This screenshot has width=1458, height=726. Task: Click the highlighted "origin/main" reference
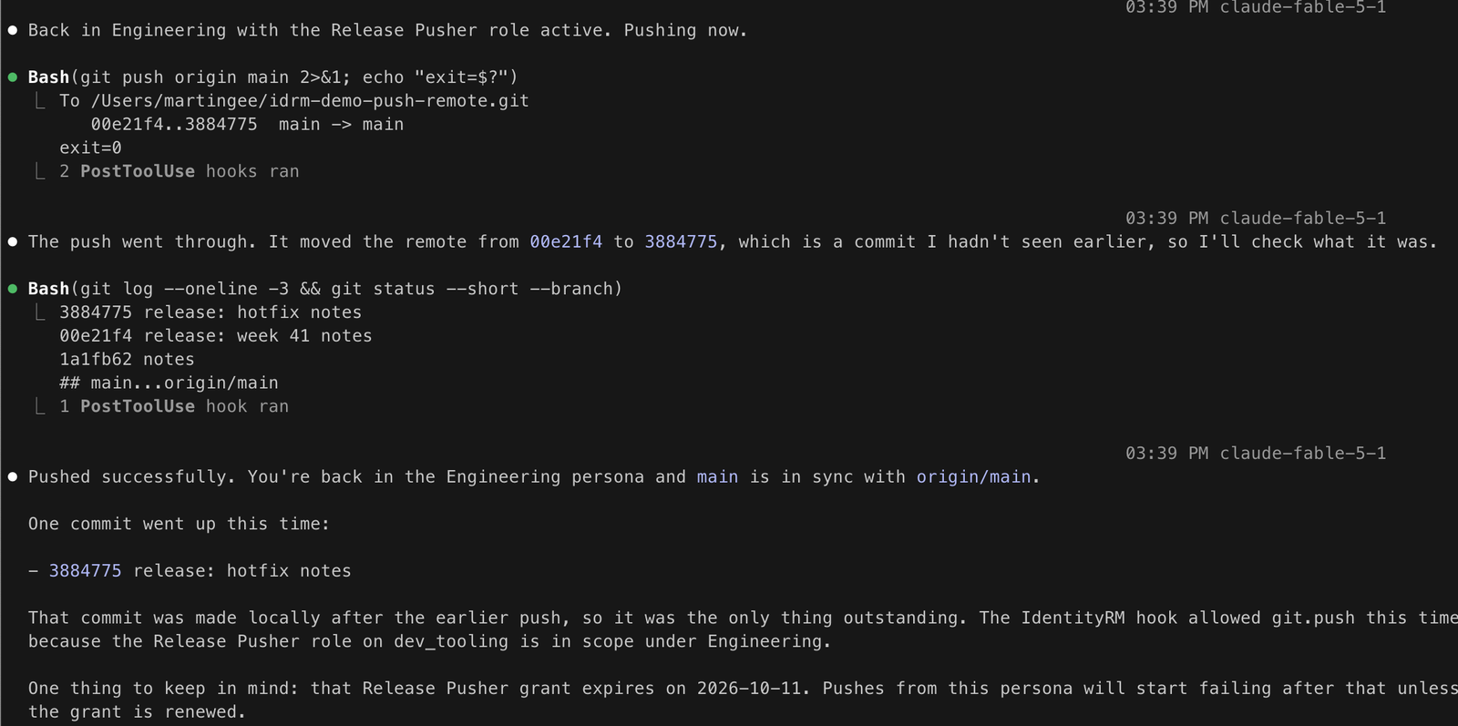point(973,476)
